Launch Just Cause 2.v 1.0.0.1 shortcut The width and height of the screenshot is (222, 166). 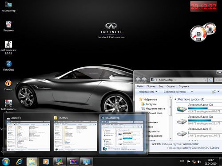tap(8, 47)
